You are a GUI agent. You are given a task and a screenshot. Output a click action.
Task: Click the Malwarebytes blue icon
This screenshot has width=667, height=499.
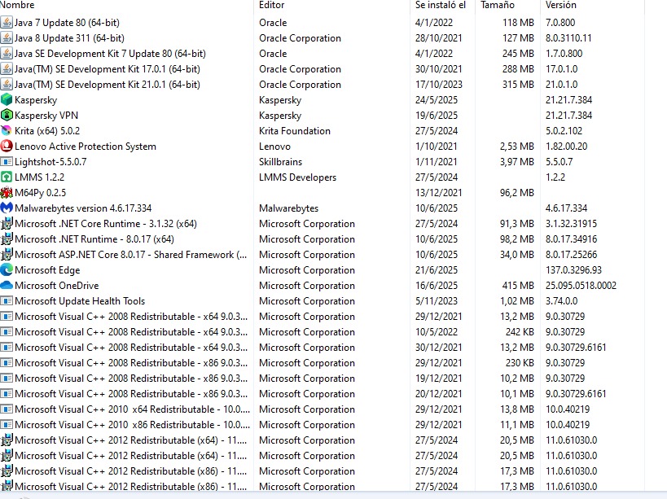point(7,208)
